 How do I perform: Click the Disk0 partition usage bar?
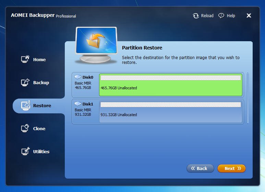pyautogui.click(x=170, y=78)
